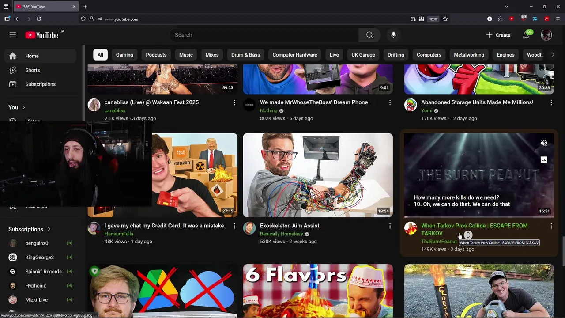The image size is (565, 318).
Task: Open HansumFella channel name link
Action: 119,234
